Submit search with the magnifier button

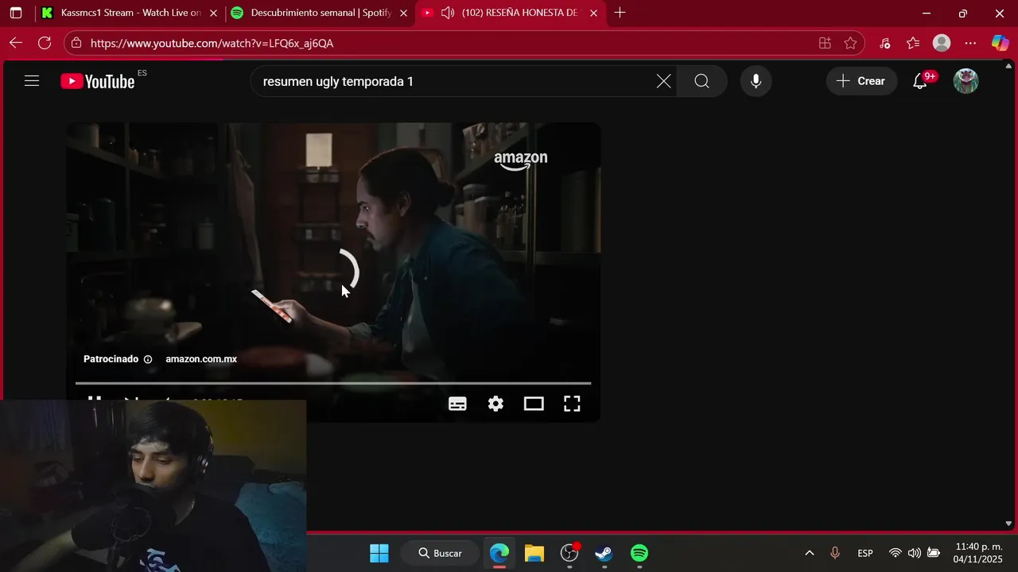[701, 81]
